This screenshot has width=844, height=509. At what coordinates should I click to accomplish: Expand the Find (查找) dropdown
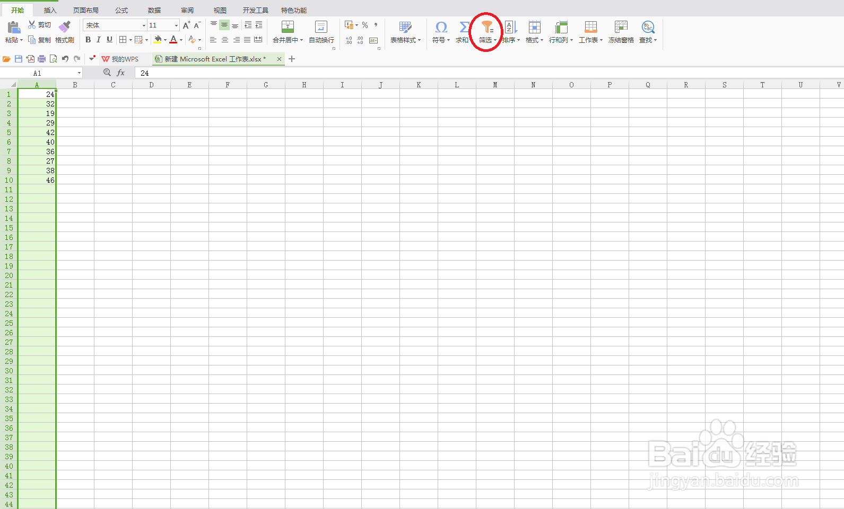tap(656, 40)
